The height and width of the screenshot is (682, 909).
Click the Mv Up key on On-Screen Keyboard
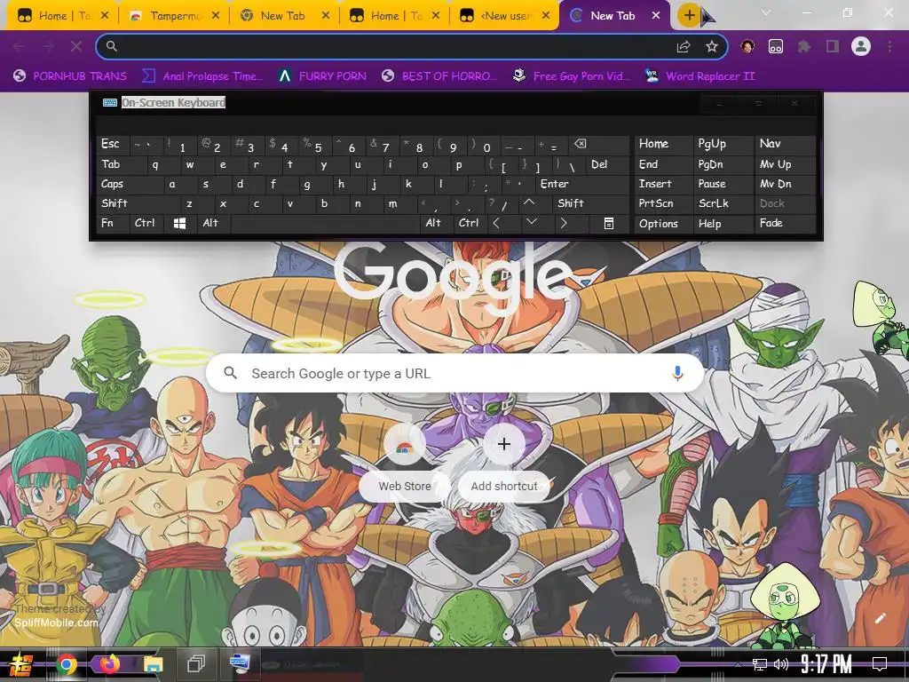[785, 164]
